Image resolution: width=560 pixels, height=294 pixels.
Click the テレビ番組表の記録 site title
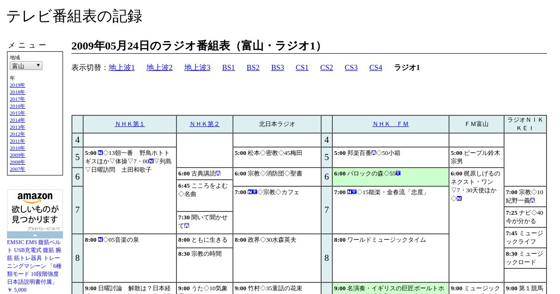(74, 16)
